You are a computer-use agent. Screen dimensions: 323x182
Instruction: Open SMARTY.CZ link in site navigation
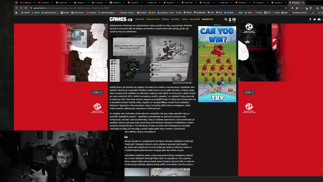(207, 19)
